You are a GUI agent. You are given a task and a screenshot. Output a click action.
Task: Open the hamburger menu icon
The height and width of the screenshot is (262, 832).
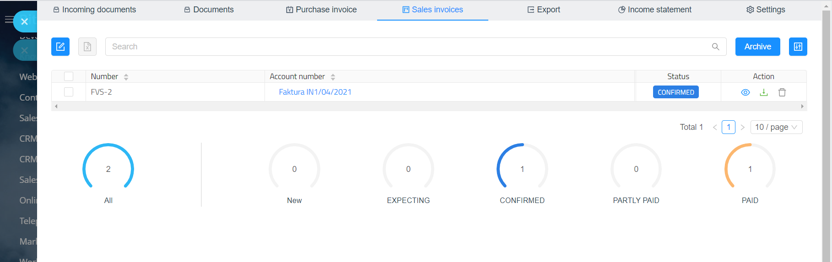(x=9, y=19)
